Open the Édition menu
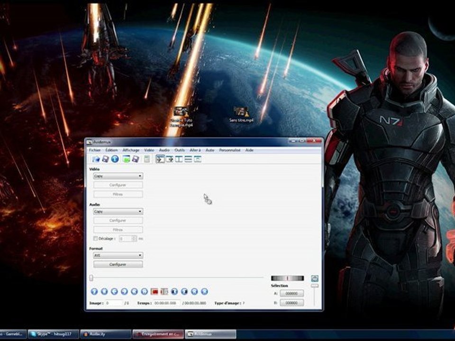455x341 pixels. pos(111,150)
